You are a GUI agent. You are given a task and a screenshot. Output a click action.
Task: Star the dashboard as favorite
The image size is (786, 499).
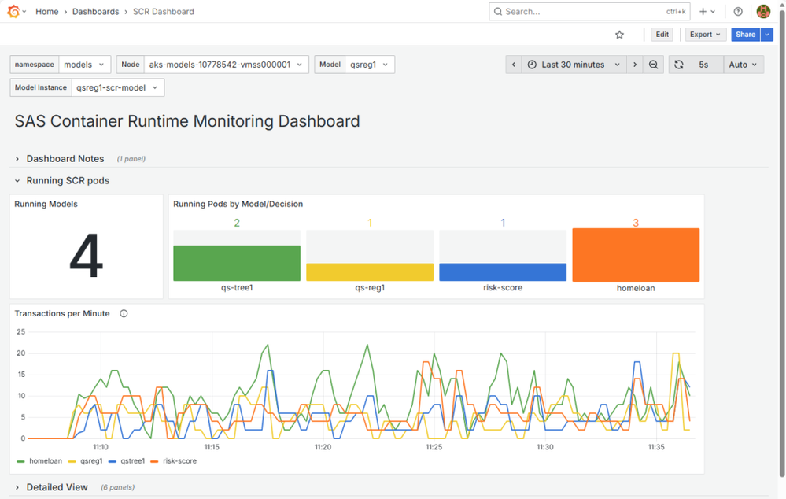click(x=619, y=35)
